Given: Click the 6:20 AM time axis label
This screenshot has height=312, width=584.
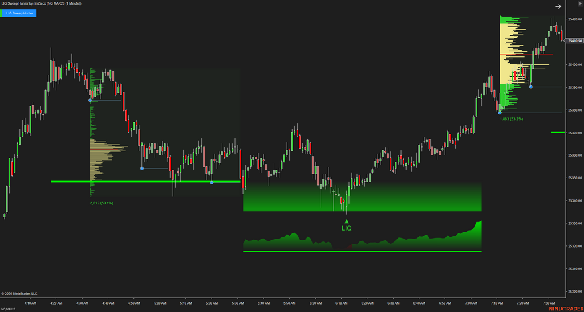Looking at the screenshot, I should (368, 303).
